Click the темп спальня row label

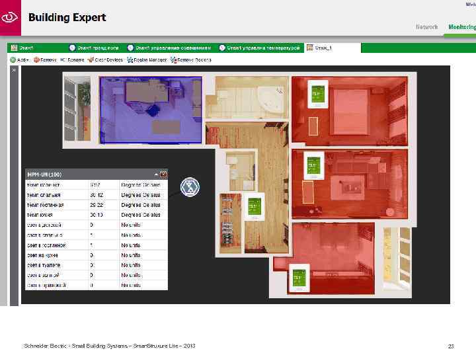(44, 195)
